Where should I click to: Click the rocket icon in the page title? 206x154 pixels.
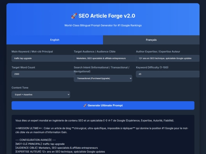click(74, 16)
